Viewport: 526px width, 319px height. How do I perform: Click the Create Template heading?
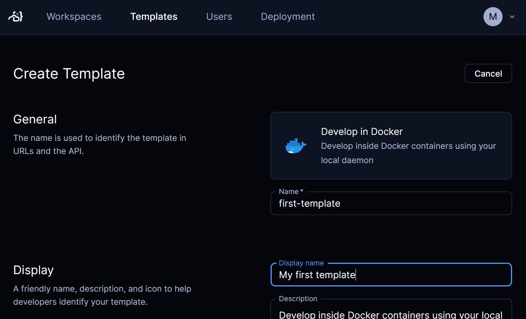point(69,73)
